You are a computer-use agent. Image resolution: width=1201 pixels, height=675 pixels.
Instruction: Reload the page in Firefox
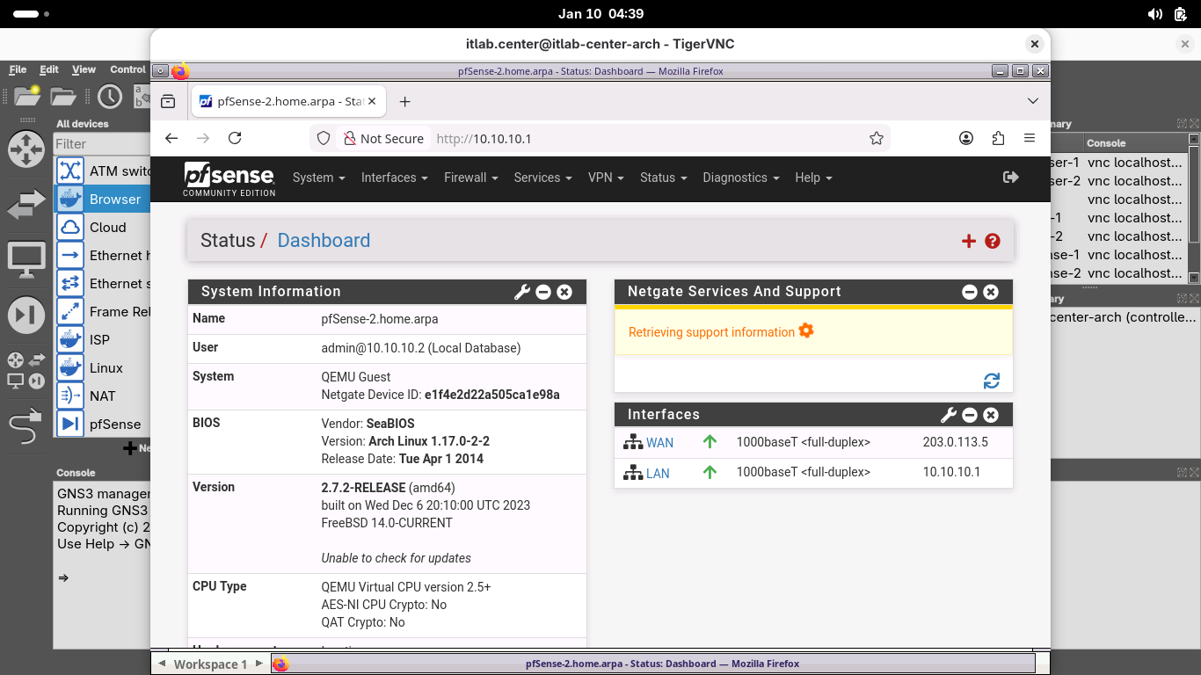pyautogui.click(x=235, y=138)
